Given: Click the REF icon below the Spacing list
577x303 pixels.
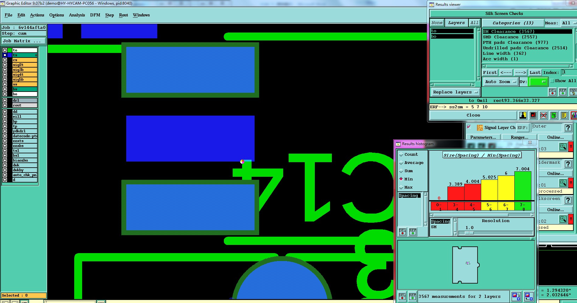Looking at the screenshot, I should point(413,232).
